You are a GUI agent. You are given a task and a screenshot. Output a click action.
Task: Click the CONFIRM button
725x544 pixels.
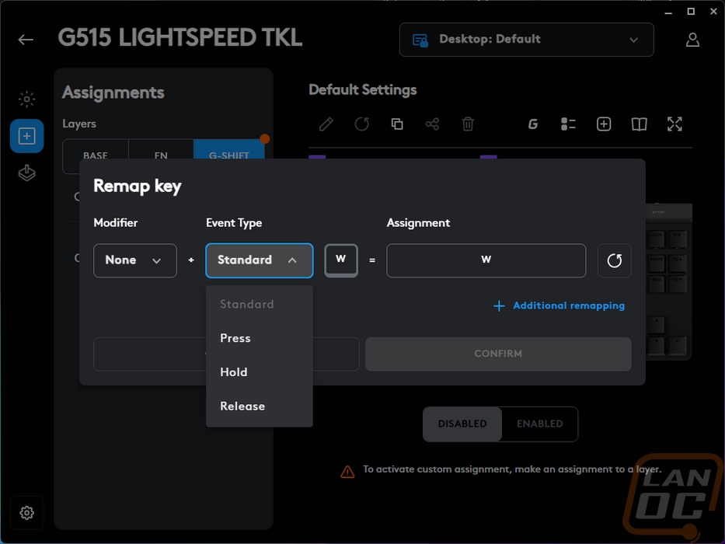[x=498, y=354]
